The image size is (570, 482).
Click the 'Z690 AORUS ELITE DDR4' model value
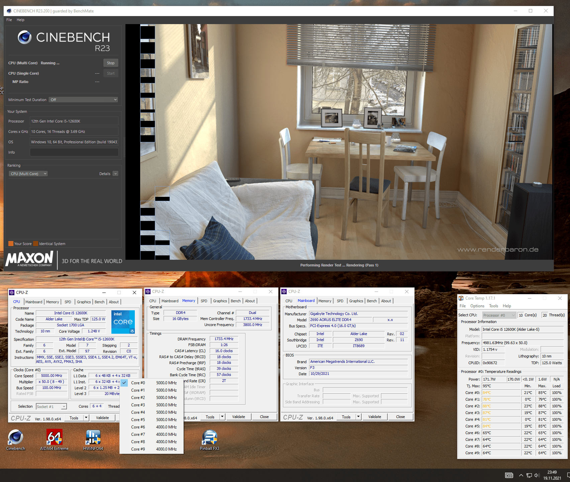pyautogui.click(x=341, y=320)
